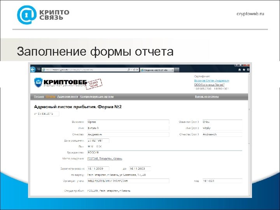The height and width of the screenshot is (210, 280).
Task: Open the browser Home icon
Action: click(240, 70)
